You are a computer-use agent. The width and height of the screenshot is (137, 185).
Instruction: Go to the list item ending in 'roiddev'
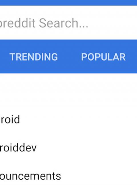[x=68, y=148]
